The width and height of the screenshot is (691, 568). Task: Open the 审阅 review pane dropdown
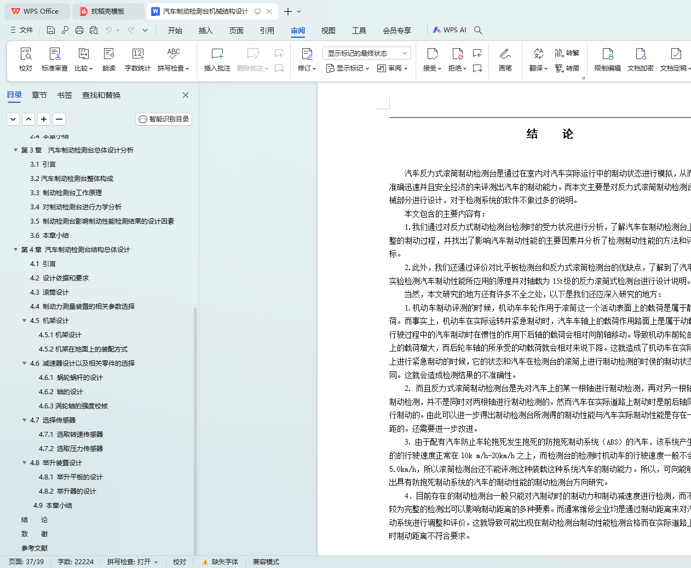point(393,68)
